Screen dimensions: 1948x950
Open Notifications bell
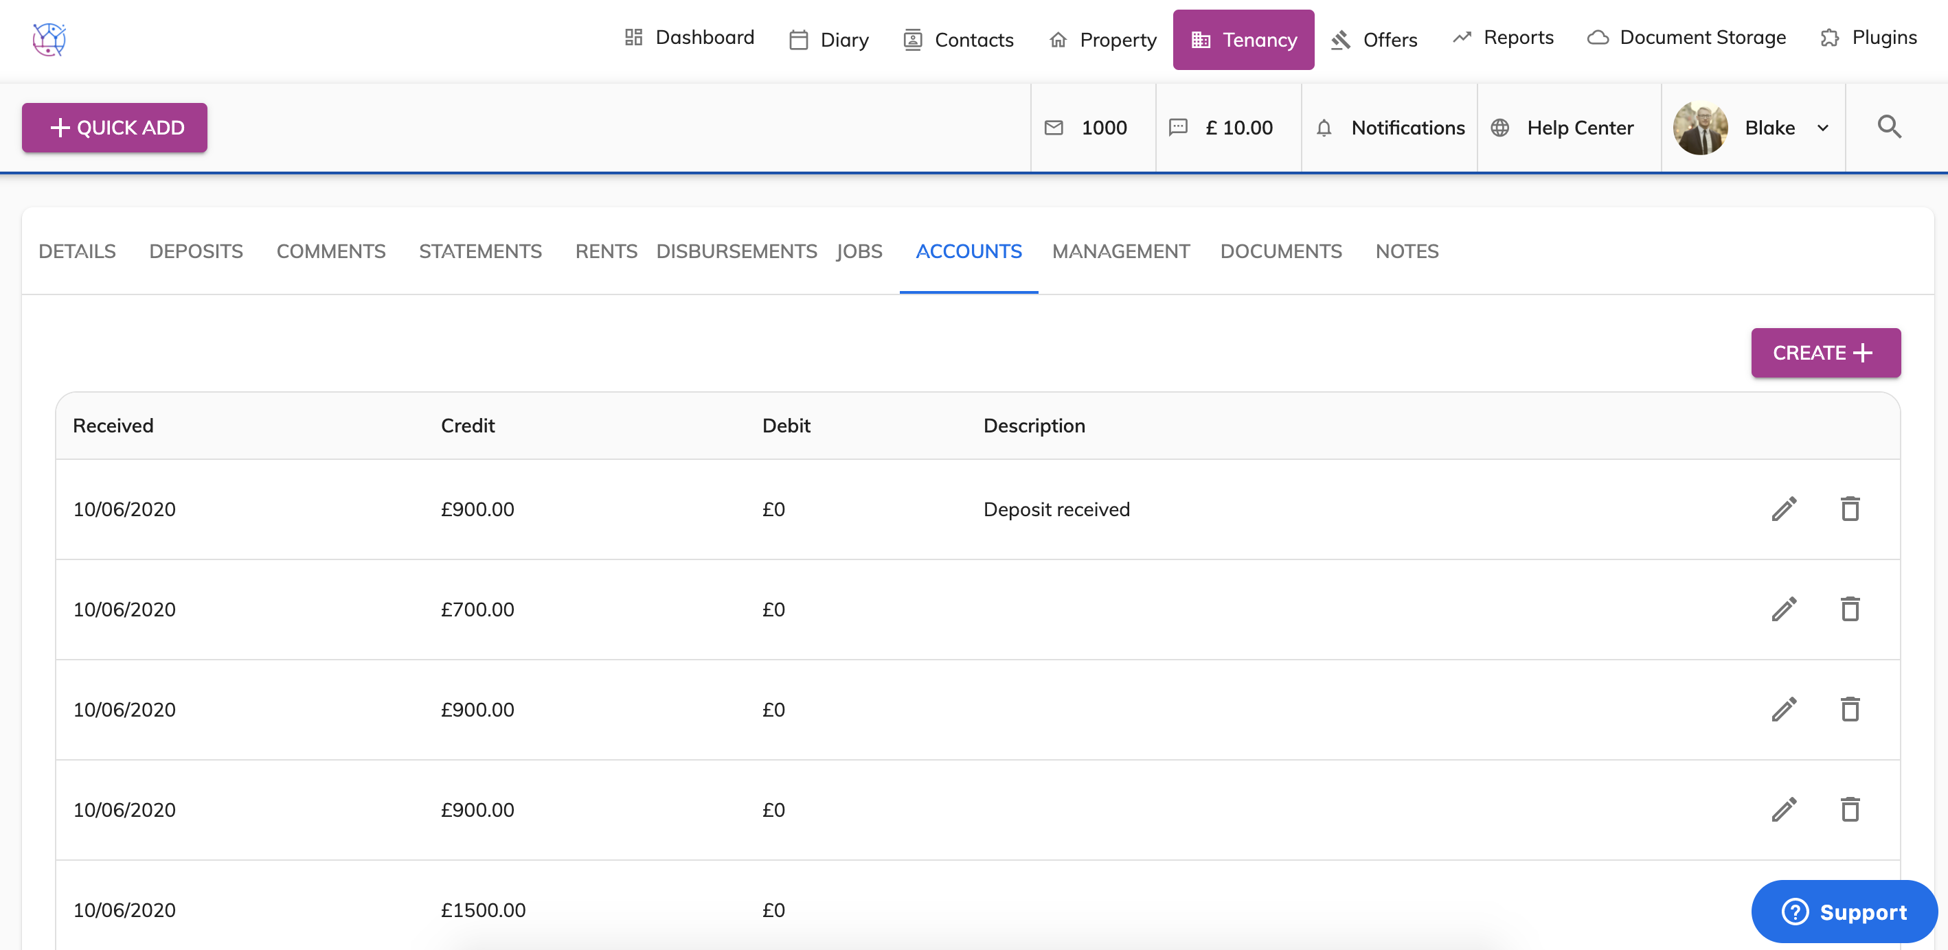click(1324, 128)
